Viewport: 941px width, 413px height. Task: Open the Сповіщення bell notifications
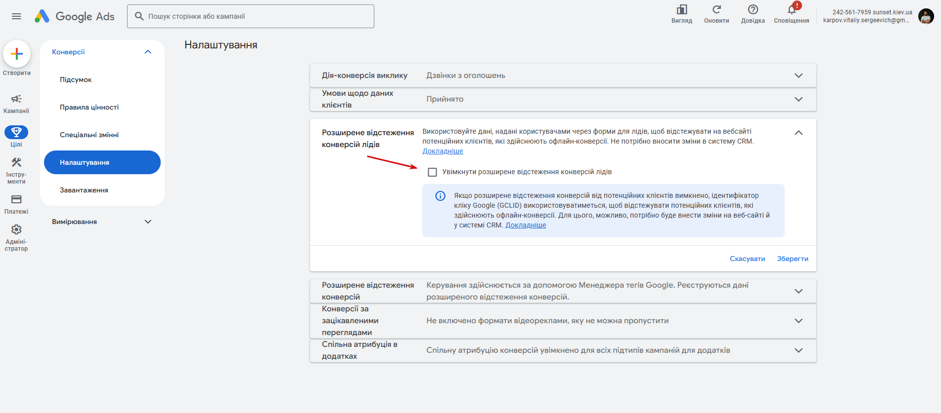[x=791, y=10]
